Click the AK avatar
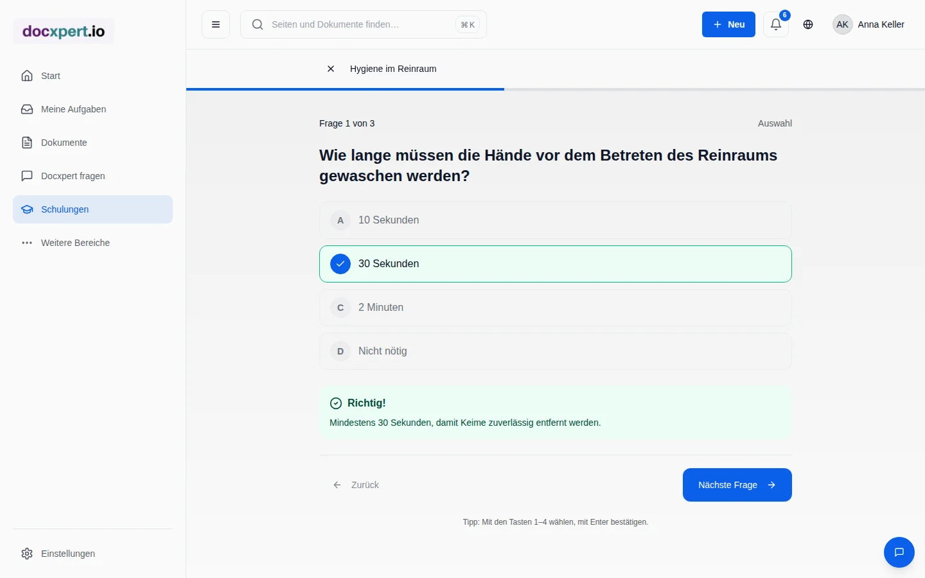The image size is (925, 578). pos(843,24)
